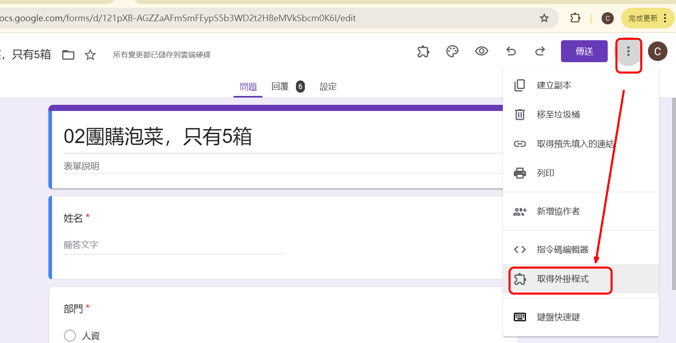Star the form next to title

[x=90, y=55]
